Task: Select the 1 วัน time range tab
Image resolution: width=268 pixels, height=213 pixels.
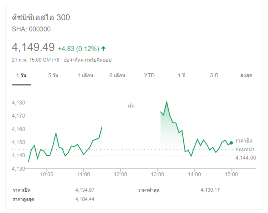Action: tap(21, 75)
